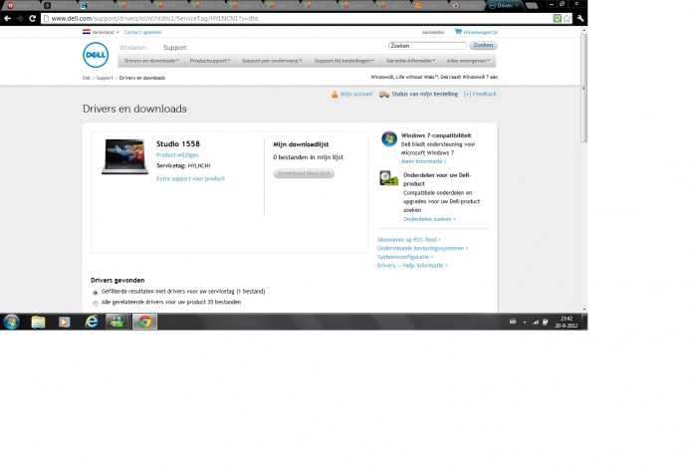Click the browser back arrow
Image resolution: width=697 pixels, height=469 pixels.
click(x=7, y=18)
